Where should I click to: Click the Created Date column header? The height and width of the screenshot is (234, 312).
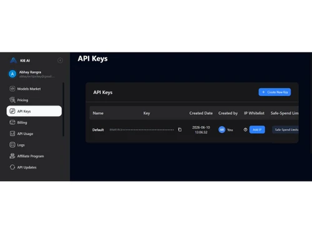tap(201, 113)
